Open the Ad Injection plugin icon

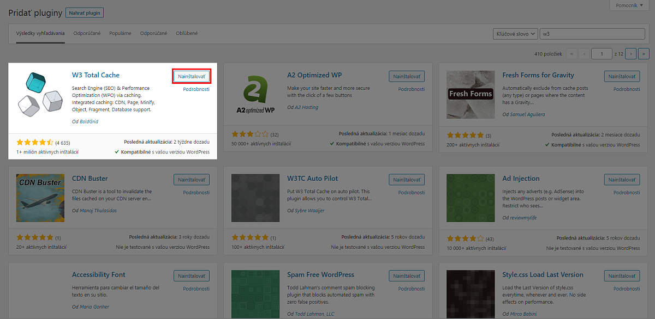471,198
